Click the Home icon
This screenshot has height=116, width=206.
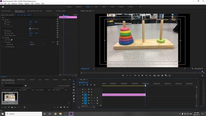coord(3,7)
